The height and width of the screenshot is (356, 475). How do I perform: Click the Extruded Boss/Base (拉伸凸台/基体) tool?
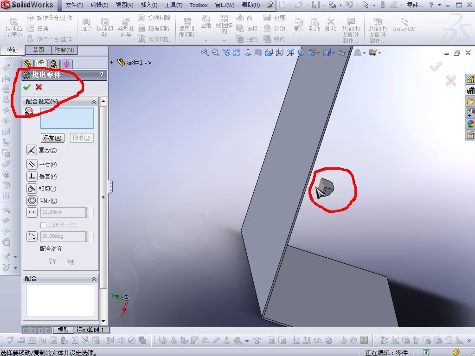pos(14,27)
